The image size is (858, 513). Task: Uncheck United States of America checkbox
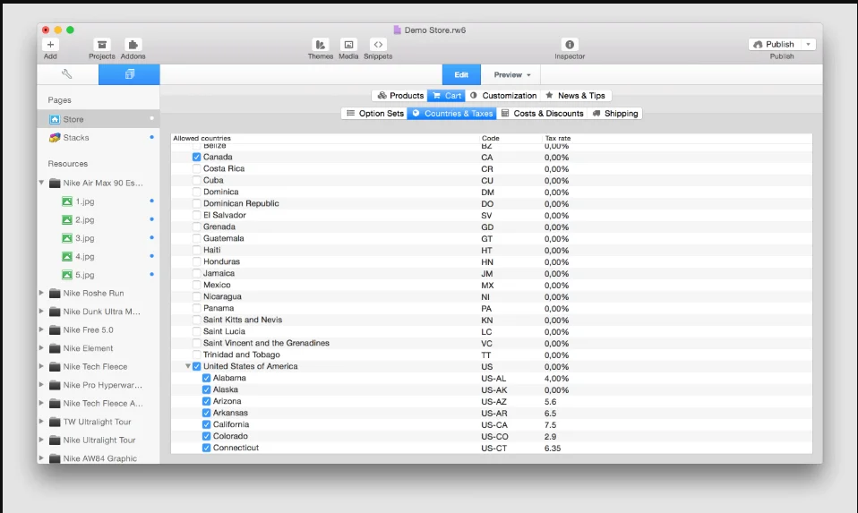point(196,366)
